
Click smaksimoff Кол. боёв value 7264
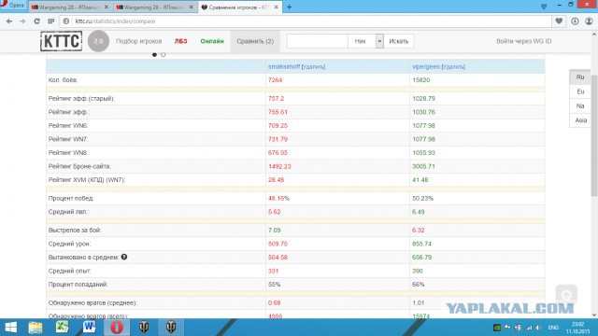point(276,80)
